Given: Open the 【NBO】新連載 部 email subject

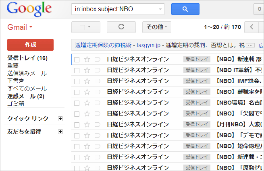Looking at the screenshot, I should pos(239,59).
